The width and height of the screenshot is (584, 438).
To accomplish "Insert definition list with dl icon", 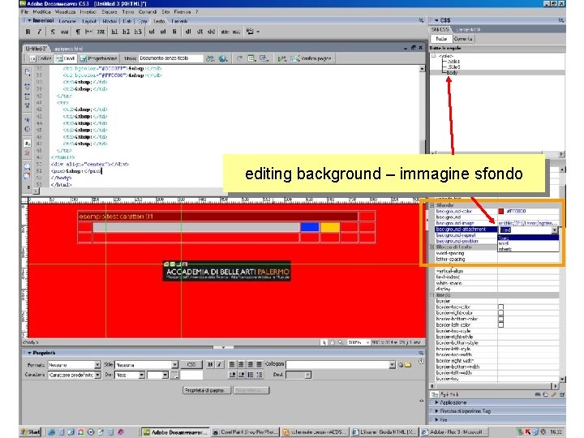I will click(188, 32).
